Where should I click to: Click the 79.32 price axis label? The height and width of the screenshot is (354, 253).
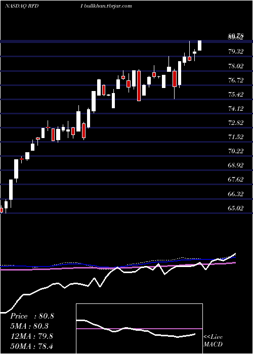tap(236, 52)
